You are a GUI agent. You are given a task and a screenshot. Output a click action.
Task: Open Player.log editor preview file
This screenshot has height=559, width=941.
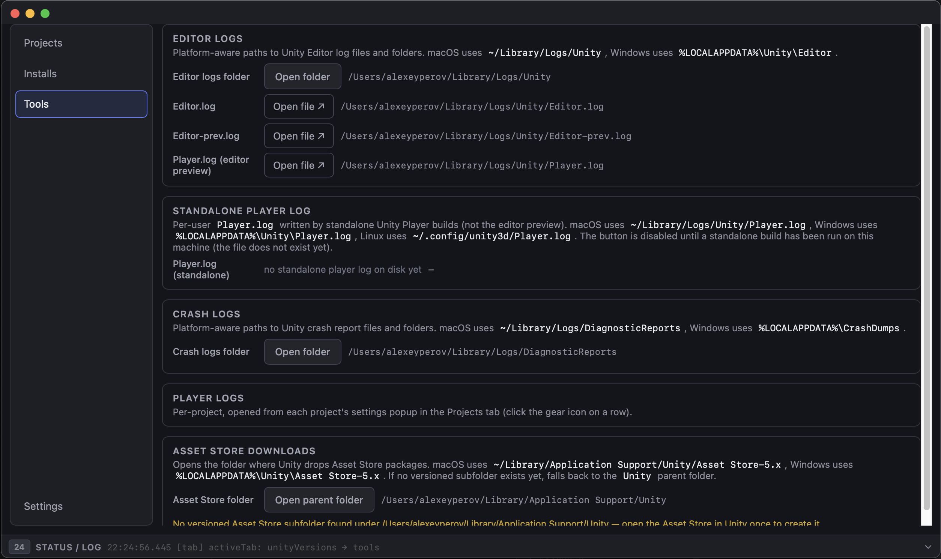(x=299, y=165)
